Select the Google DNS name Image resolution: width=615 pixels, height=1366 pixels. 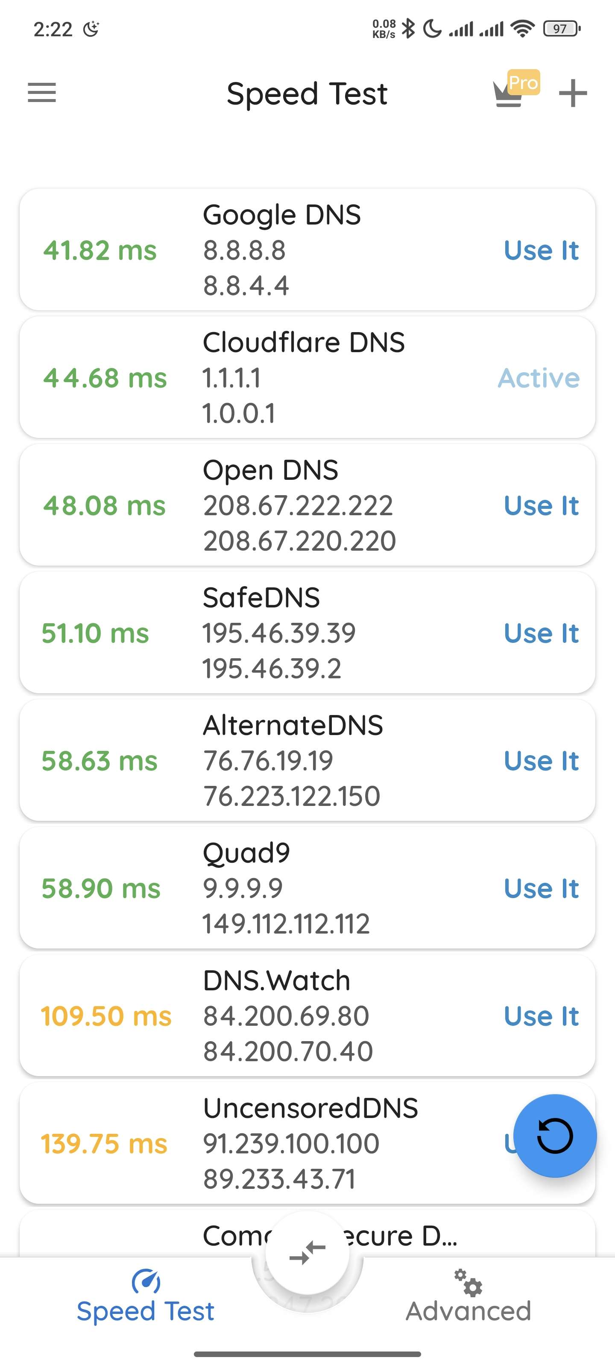click(x=282, y=215)
